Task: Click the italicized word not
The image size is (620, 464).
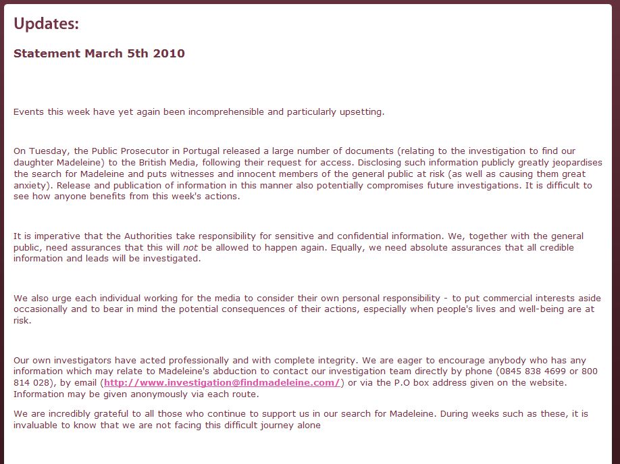Action: click(x=190, y=248)
